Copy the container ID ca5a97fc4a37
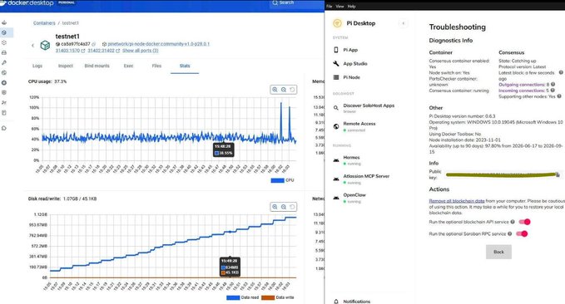Viewport: 565px width, 304px height. pos(94,44)
